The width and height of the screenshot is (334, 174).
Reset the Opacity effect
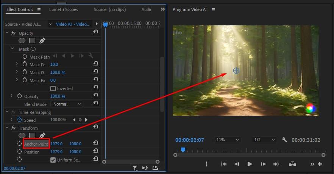point(96,32)
